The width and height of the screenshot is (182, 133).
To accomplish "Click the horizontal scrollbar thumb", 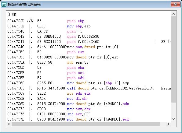I will (x=86, y=124).
